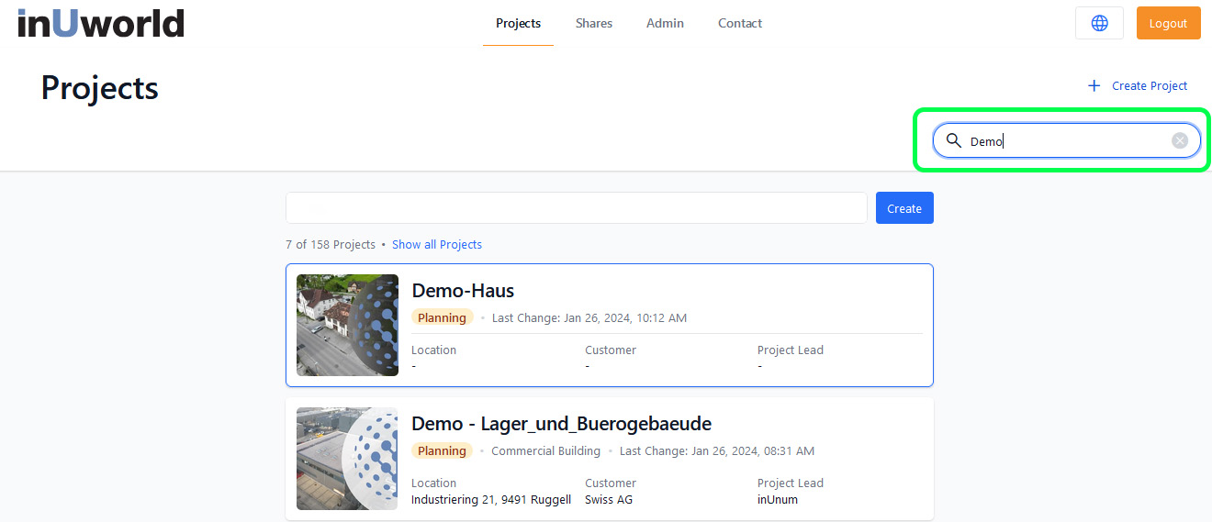The image size is (1212, 522).
Task: Click the inUworld logo
Action: coord(101,23)
